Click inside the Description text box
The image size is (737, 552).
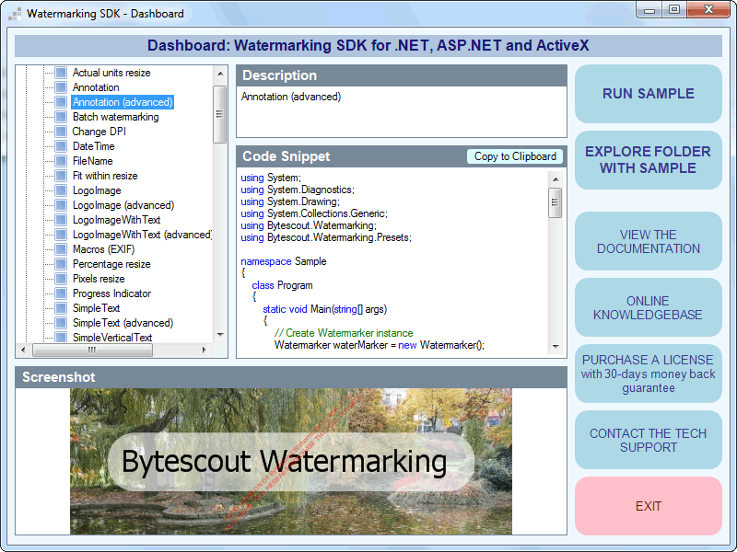(x=402, y=111)
